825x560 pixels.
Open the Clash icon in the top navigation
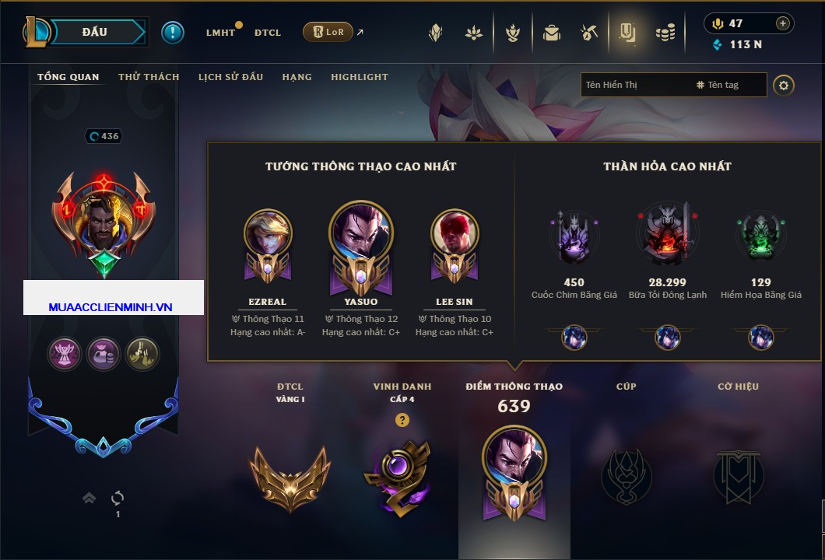click(x=512, y=33)
